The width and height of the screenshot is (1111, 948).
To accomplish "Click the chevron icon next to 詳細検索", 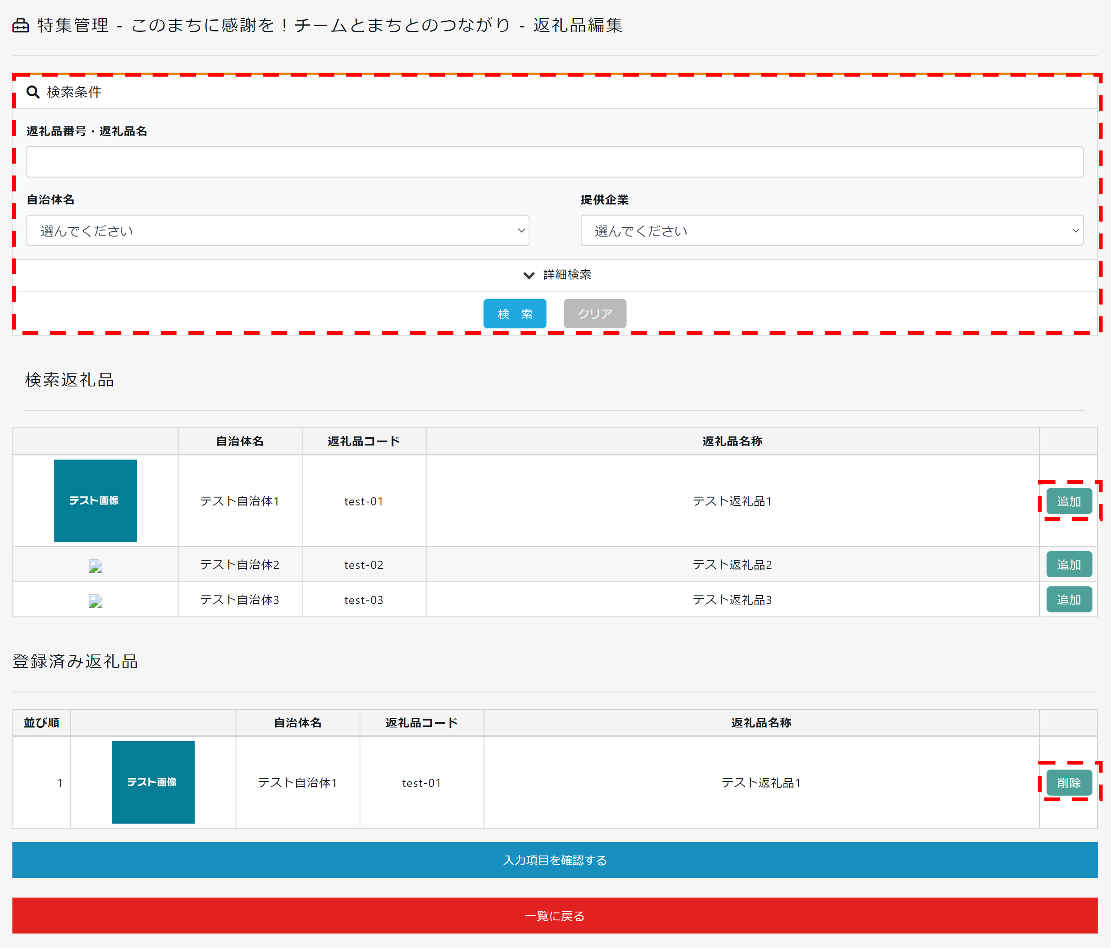I will coord(529,275).
